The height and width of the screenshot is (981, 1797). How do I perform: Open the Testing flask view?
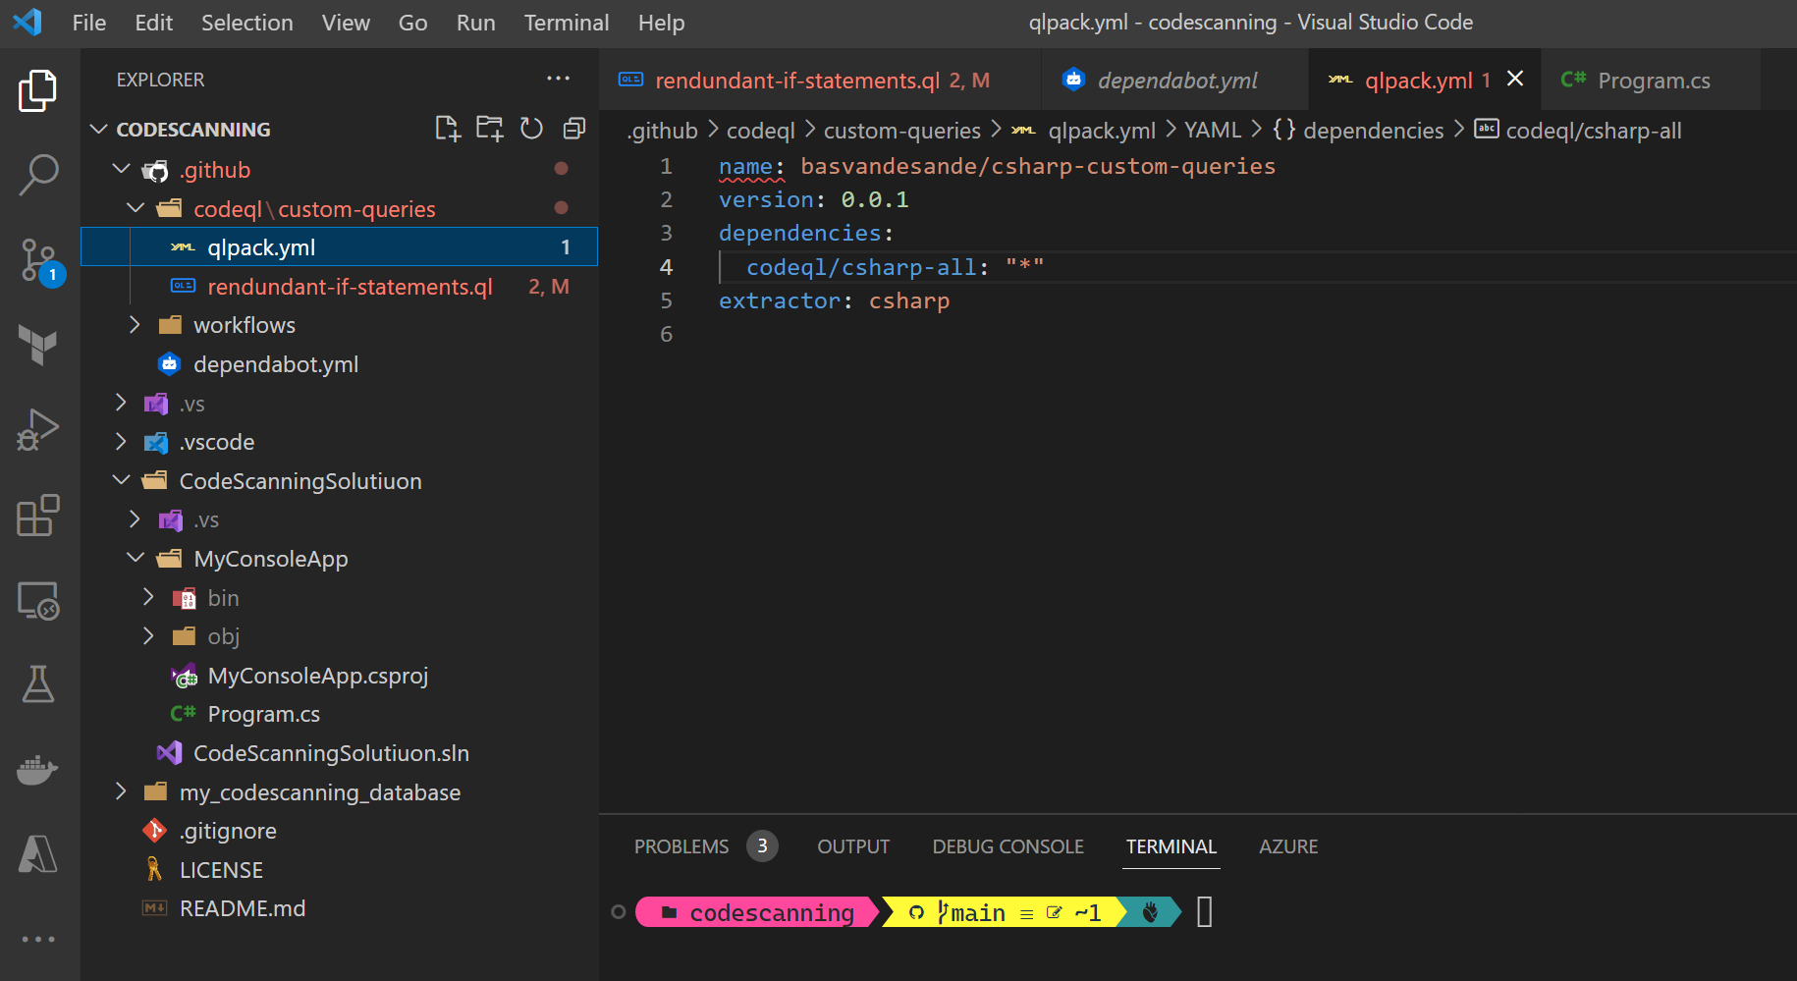point(39,684)
